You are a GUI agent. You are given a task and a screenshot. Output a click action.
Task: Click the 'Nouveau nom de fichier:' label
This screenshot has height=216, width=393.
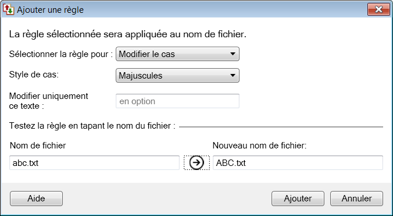click(260, 145)
